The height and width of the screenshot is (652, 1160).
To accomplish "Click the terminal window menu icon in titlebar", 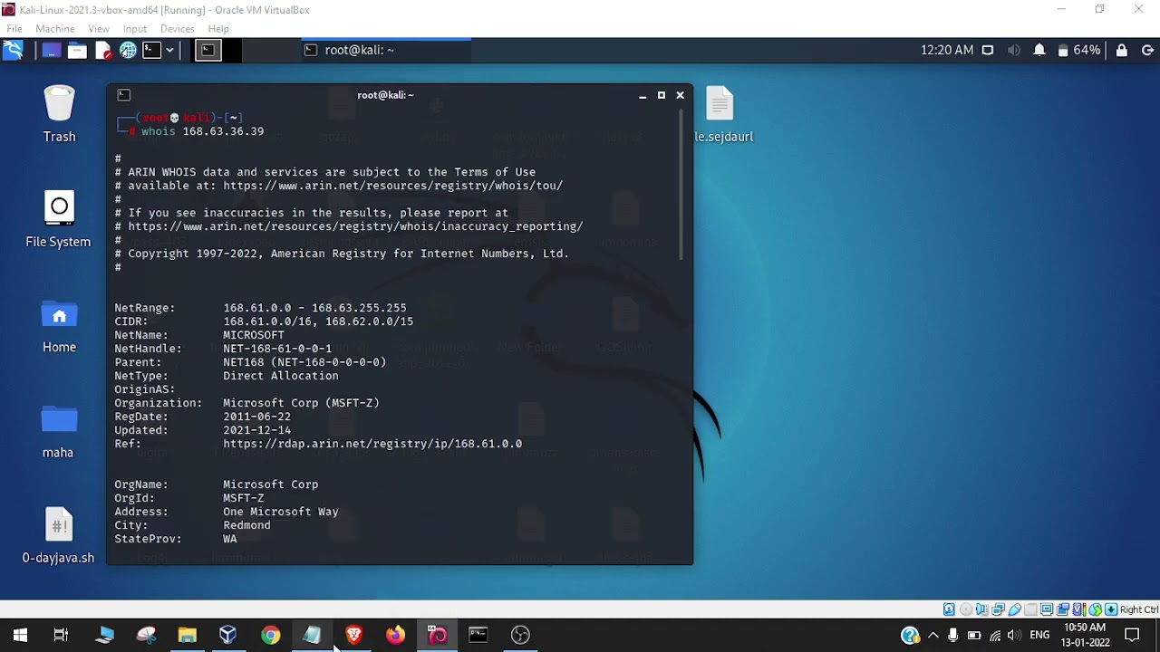I will point(124,95).
